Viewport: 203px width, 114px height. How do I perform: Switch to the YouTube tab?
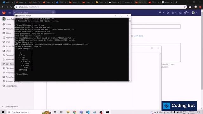154,2
